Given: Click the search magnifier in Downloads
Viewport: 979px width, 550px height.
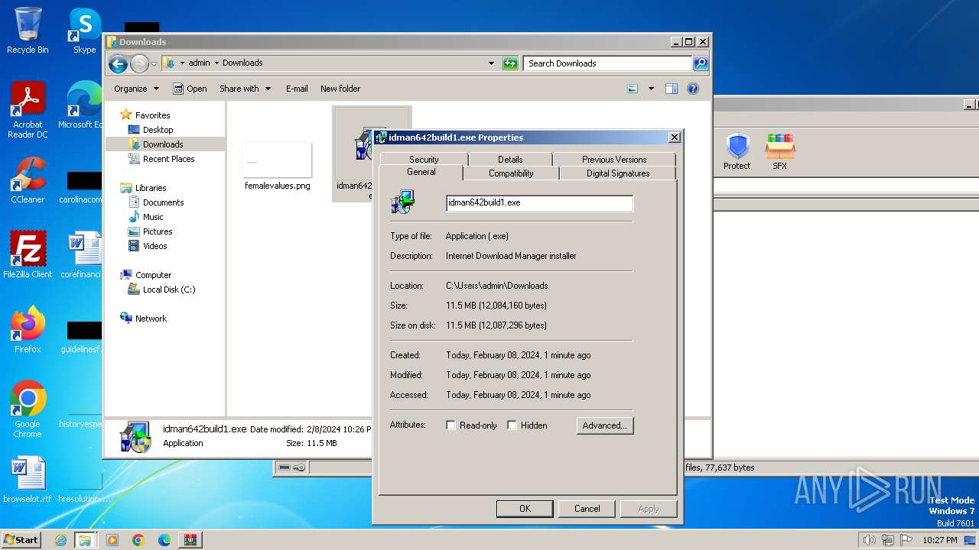Looking at the screenshot, I should pos(700,63).
